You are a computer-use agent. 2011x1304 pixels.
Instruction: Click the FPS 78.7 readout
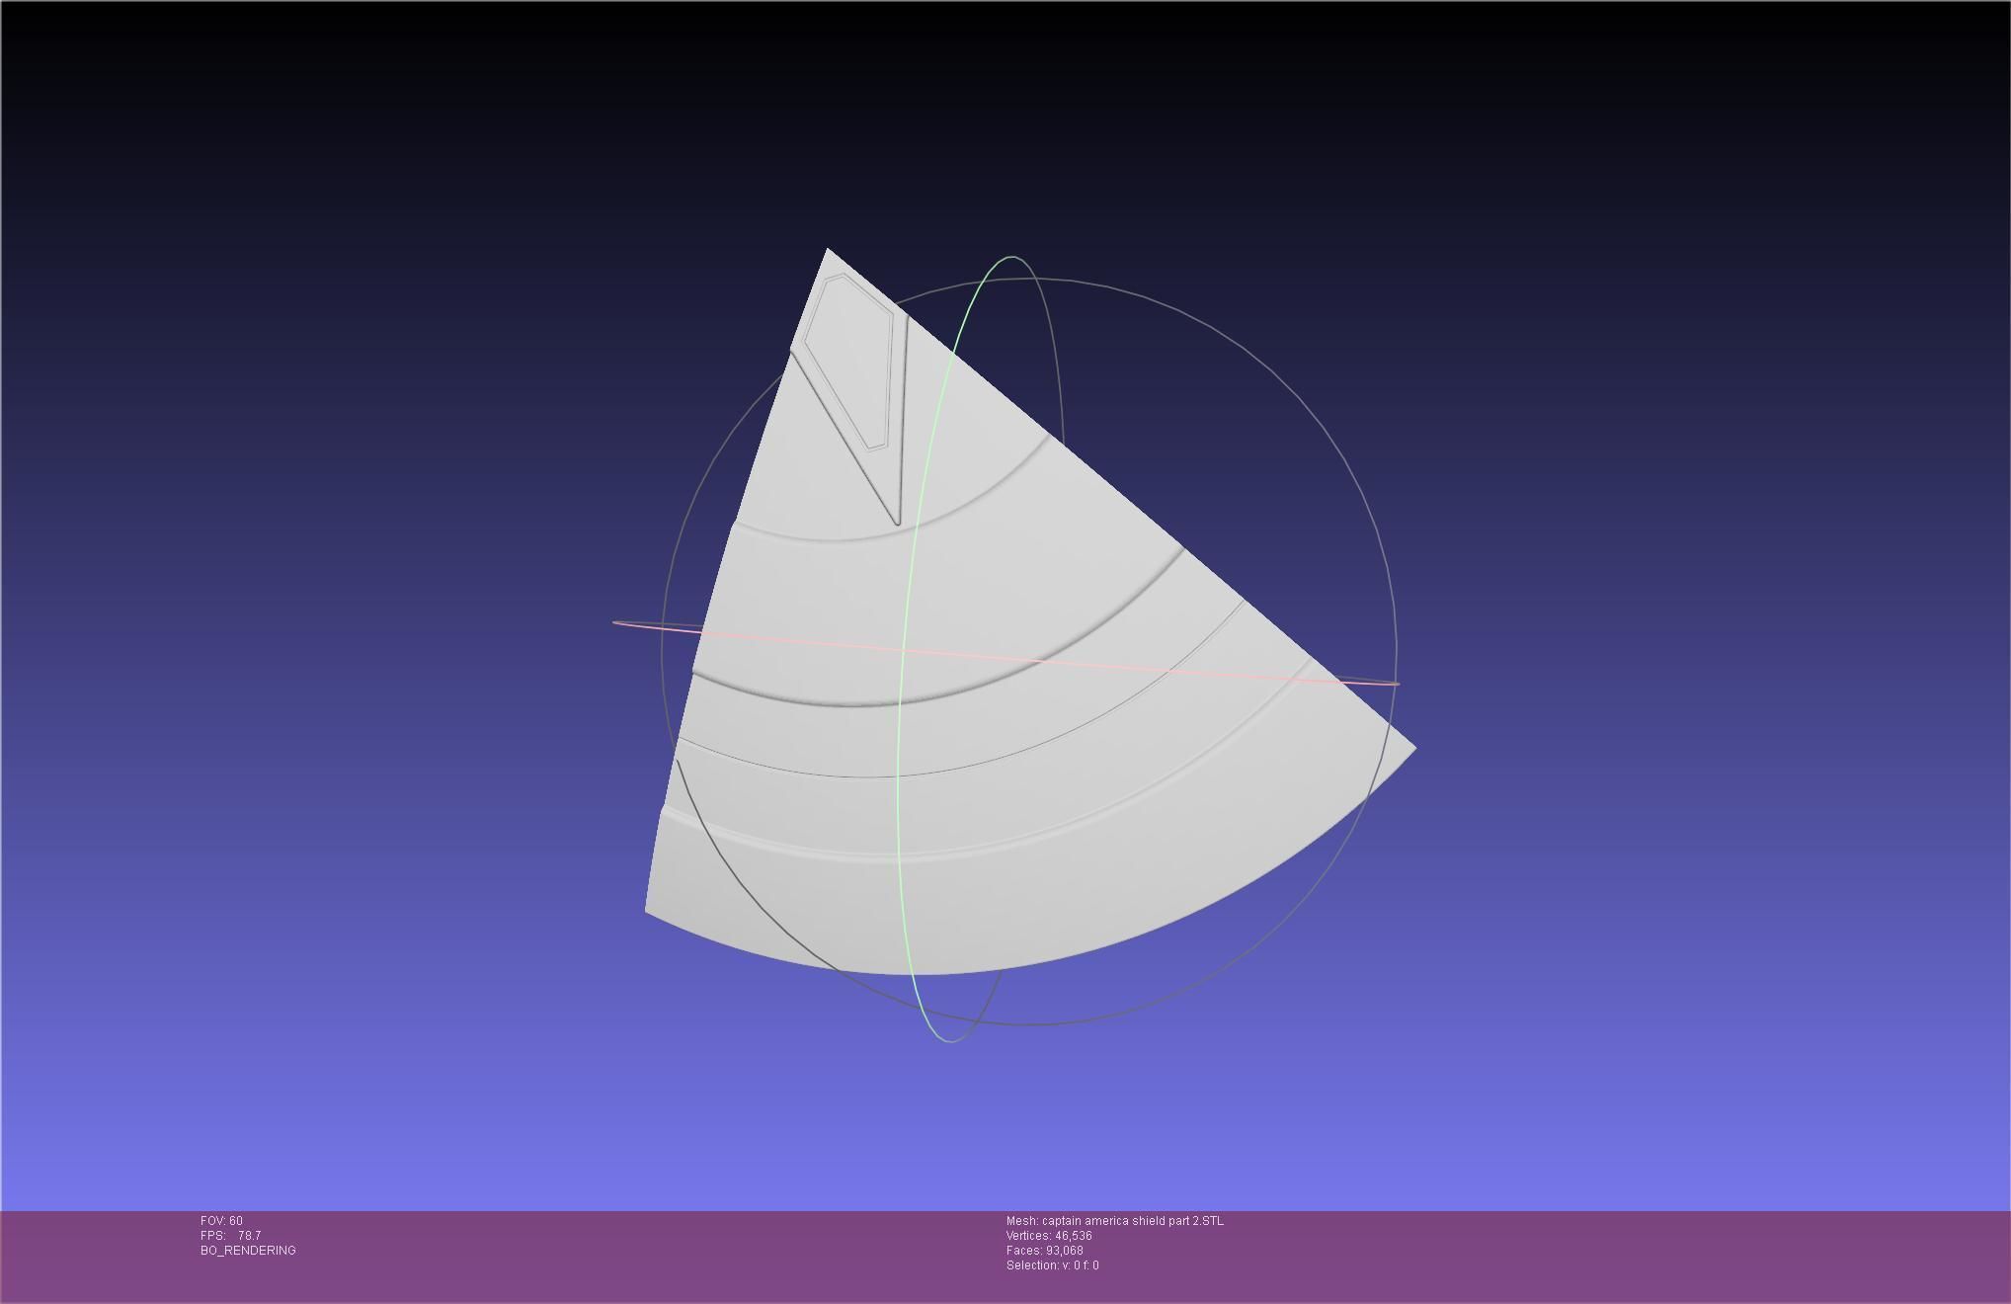(231, 1236)
